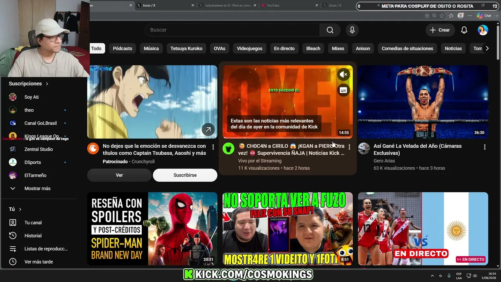Image resolution: width=501 pixels, height=282 pixels.
Task: Open the Gero Arias channel name link
Action: click(384, 161)
